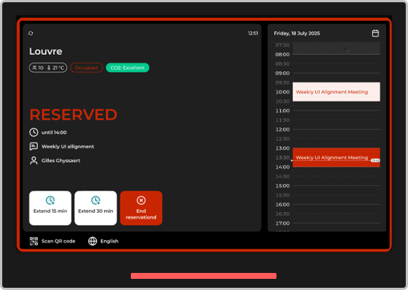End the current reservation
The width and height of the screenshot is (408, 290).
141,208
